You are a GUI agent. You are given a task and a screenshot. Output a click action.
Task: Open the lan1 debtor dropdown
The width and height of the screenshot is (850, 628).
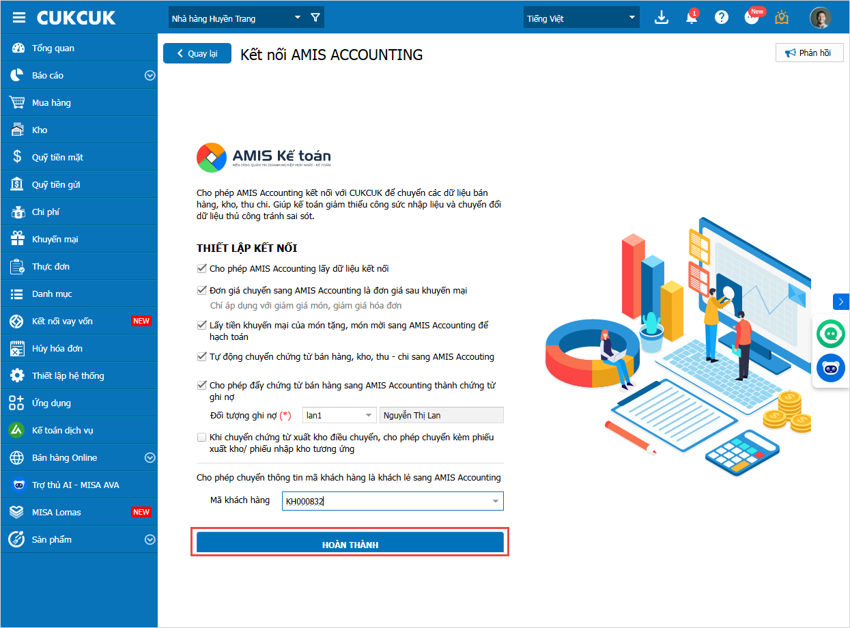[339, 415]
